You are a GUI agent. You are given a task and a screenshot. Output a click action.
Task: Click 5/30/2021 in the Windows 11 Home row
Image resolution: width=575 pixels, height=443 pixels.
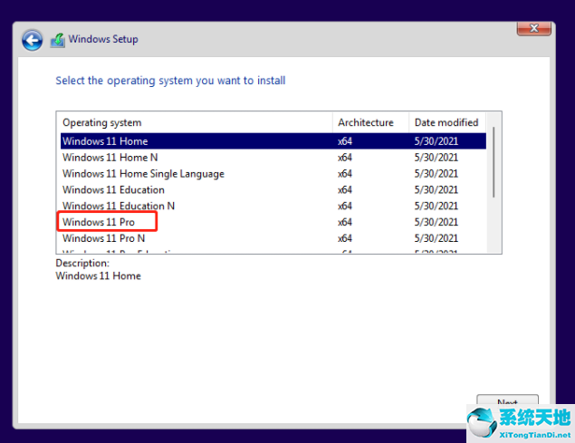436,141
